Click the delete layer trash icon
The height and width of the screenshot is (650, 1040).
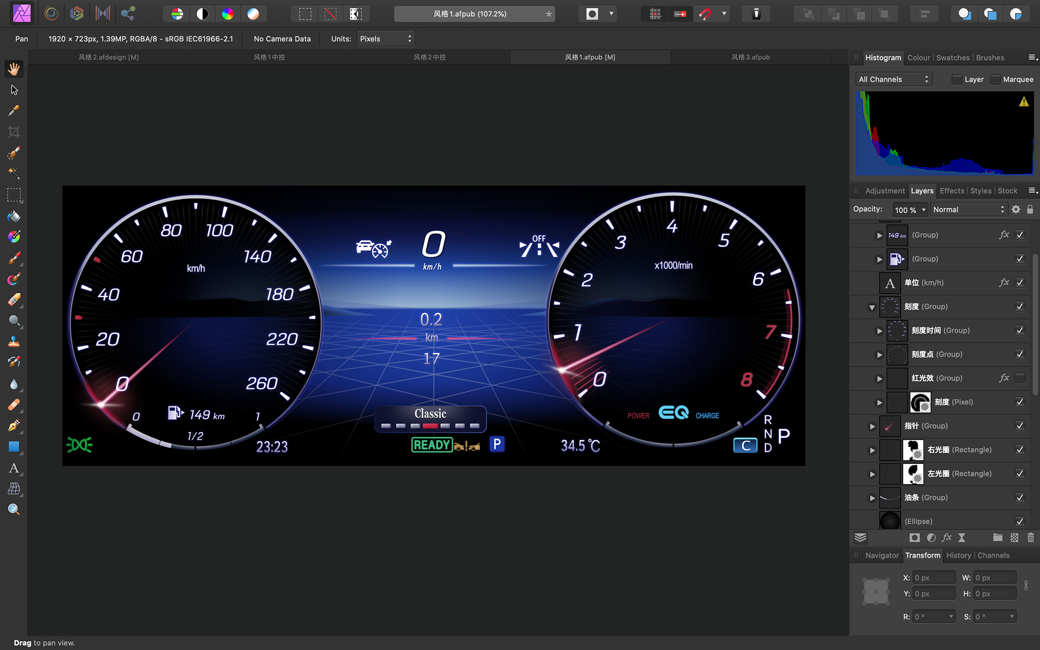[1031, 538]
